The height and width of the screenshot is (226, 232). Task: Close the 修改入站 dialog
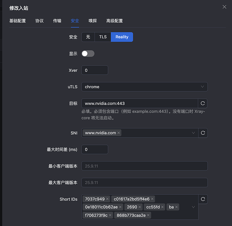(x=224, y=7)
